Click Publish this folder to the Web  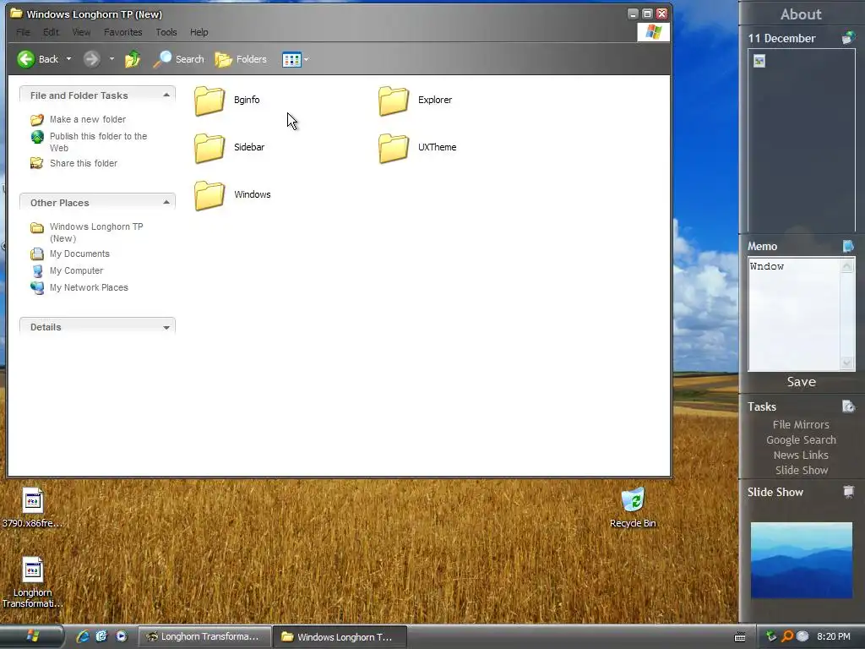coord(98,142)
